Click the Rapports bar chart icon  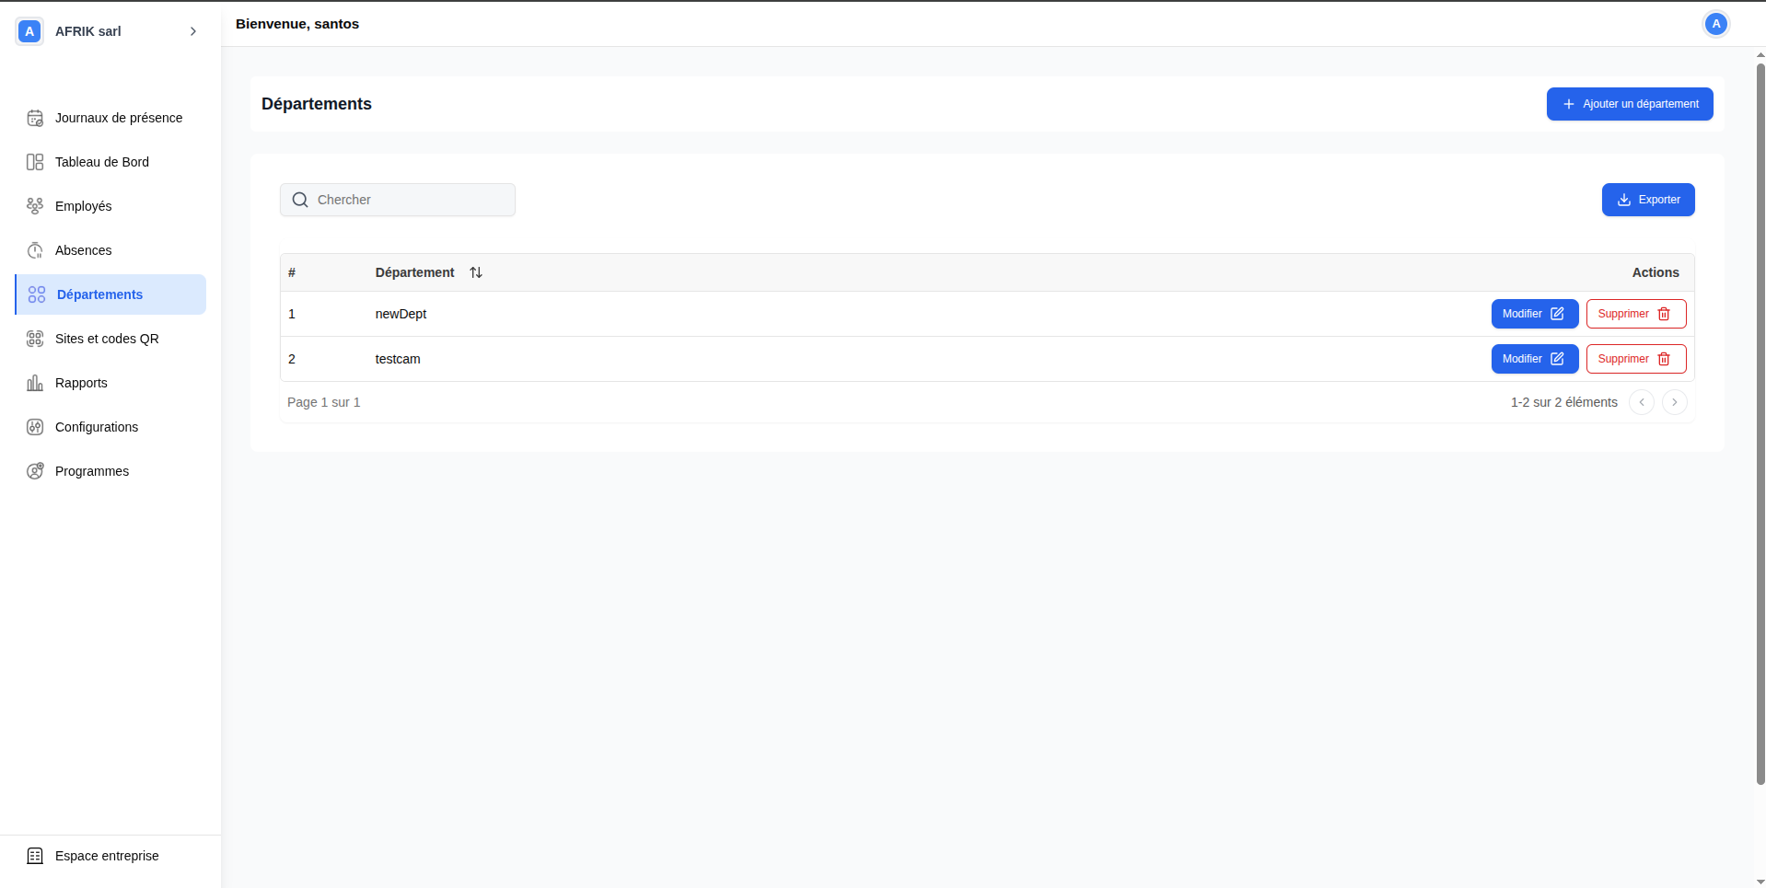[x=35, y=383]
